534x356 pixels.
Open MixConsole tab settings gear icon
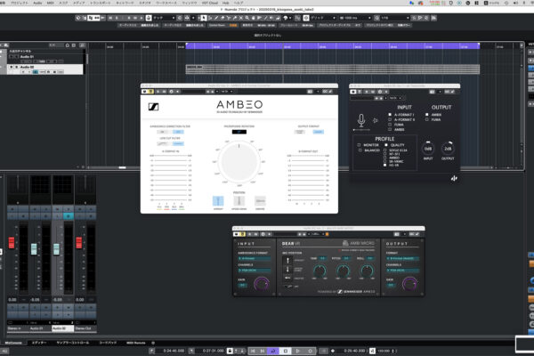[153, 343]
